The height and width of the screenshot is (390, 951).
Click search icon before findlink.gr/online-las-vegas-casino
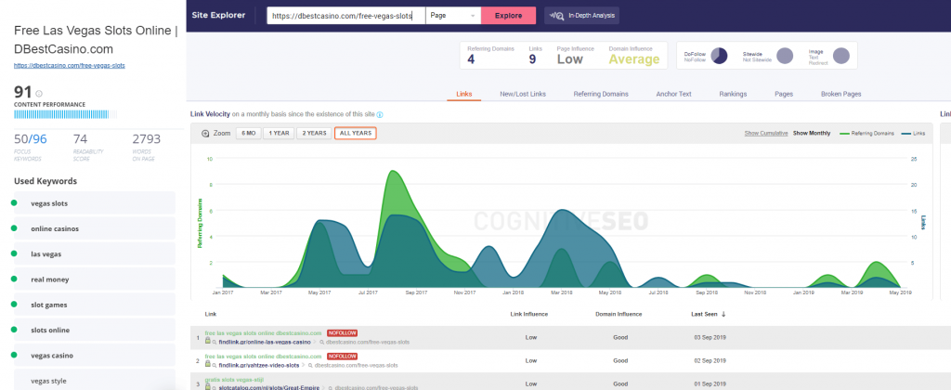[215, 342]
